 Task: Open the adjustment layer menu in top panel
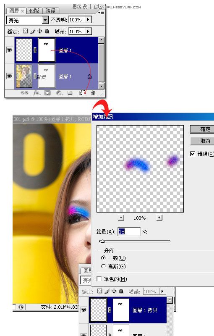[x=59, y=93]
